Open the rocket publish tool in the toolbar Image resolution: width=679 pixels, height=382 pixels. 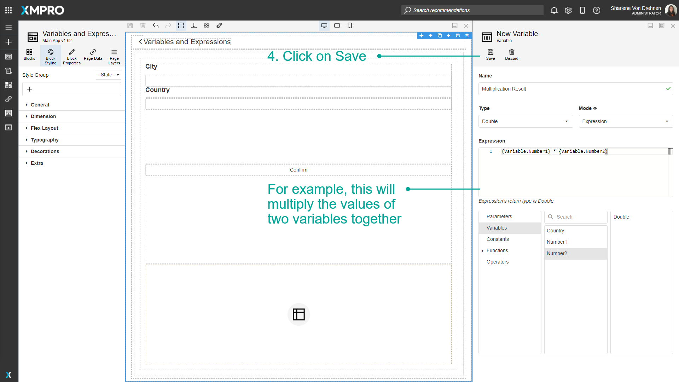pos(219,25)
